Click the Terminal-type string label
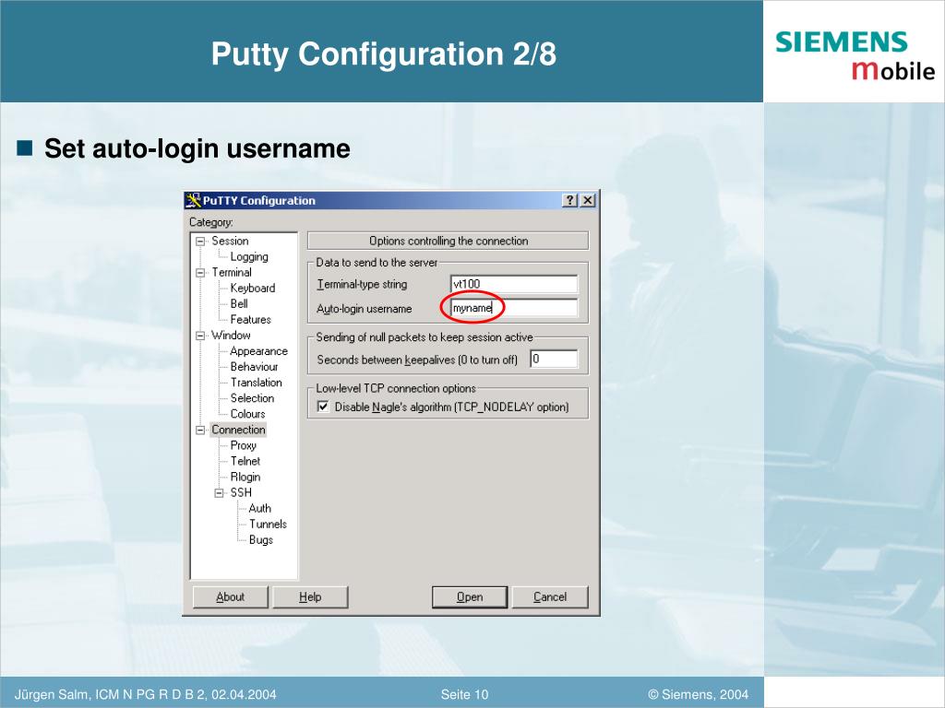 coord(362,284)
